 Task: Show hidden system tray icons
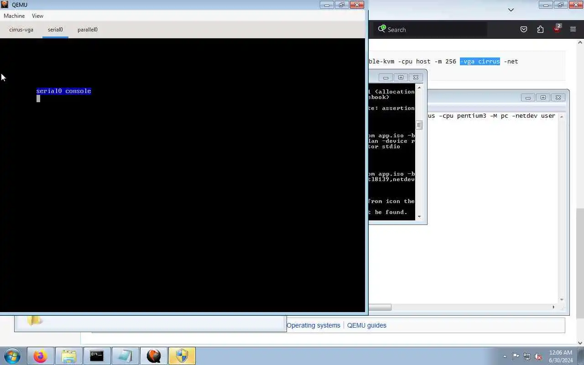click(505, 356)
